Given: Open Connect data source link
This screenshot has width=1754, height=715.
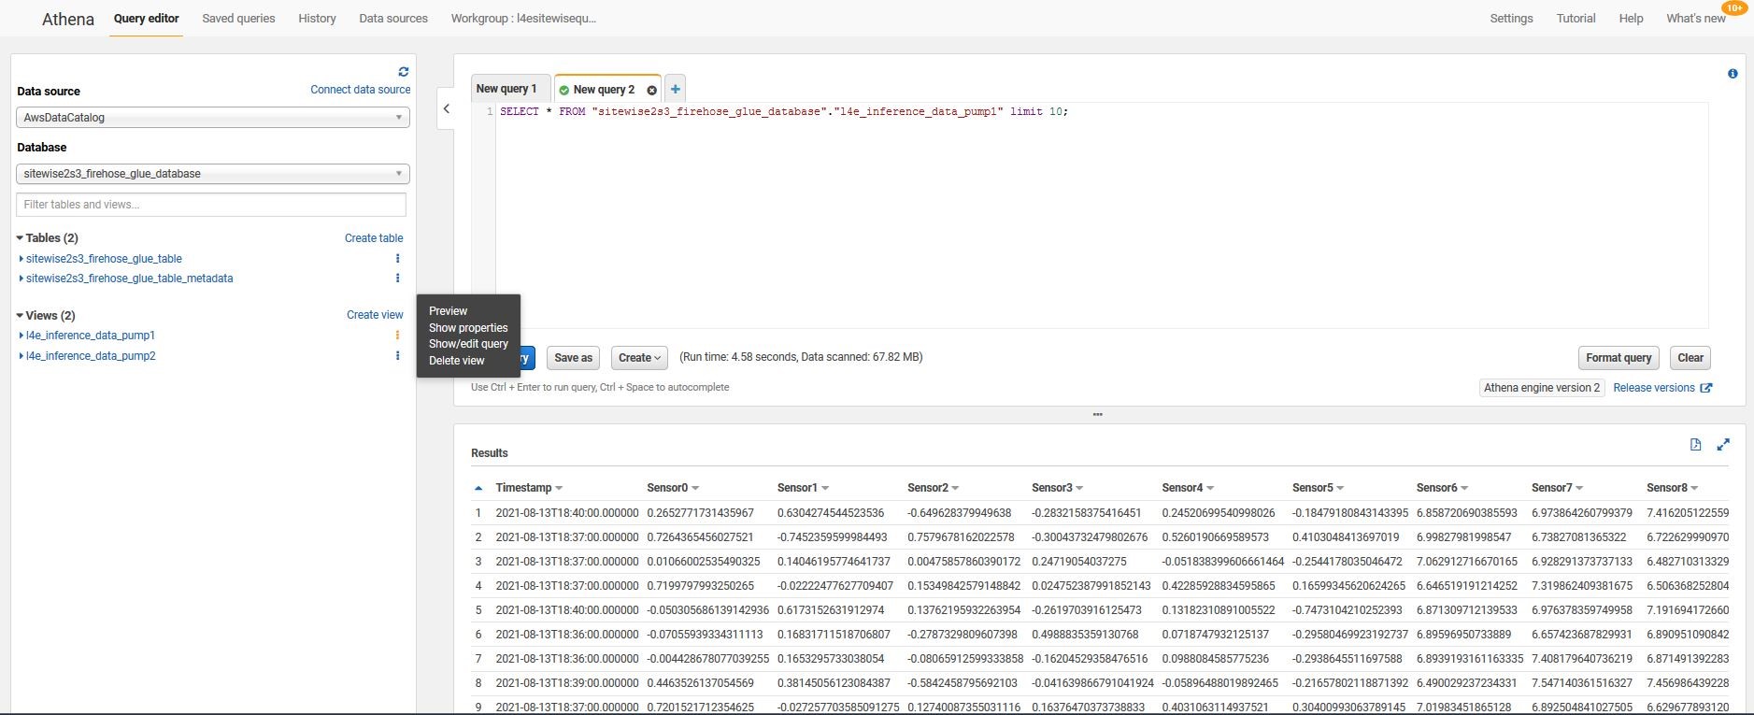Looking at the screenshot, I should pos(361,90).
